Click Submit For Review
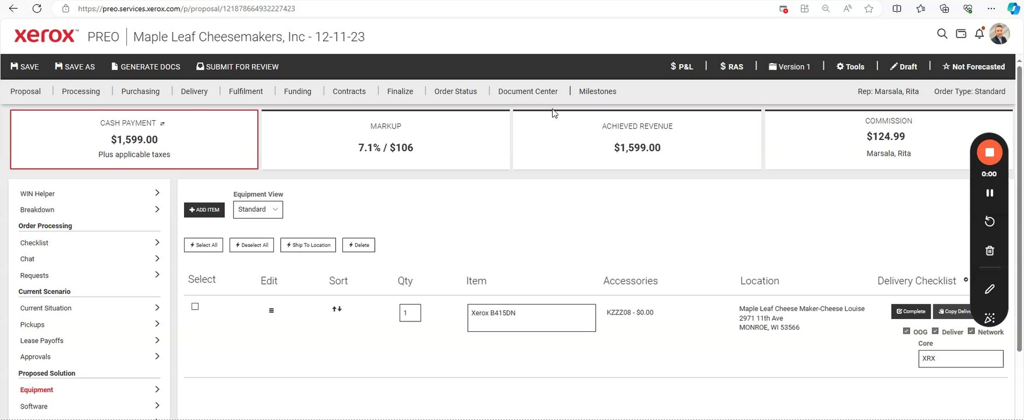This screenshot has height=420, width=1024. tap(237, 66)
